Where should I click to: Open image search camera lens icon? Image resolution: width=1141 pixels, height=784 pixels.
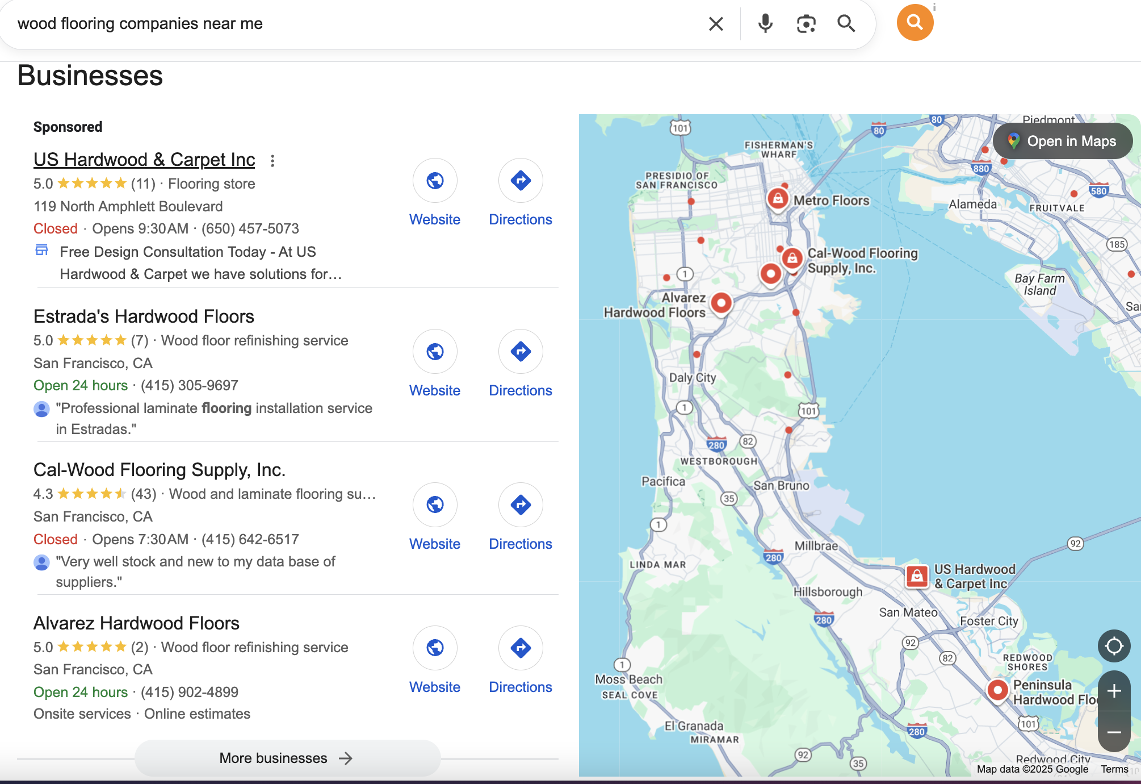pyautogui.click(x=806, y=24)
